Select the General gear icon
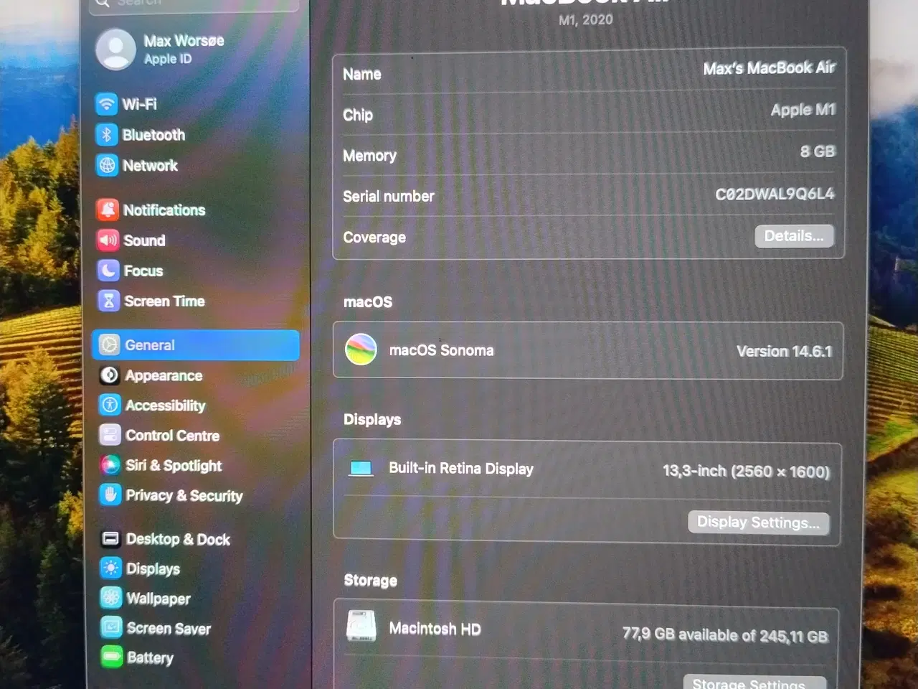Screen dimensions: 918x689 pos(109,345)
